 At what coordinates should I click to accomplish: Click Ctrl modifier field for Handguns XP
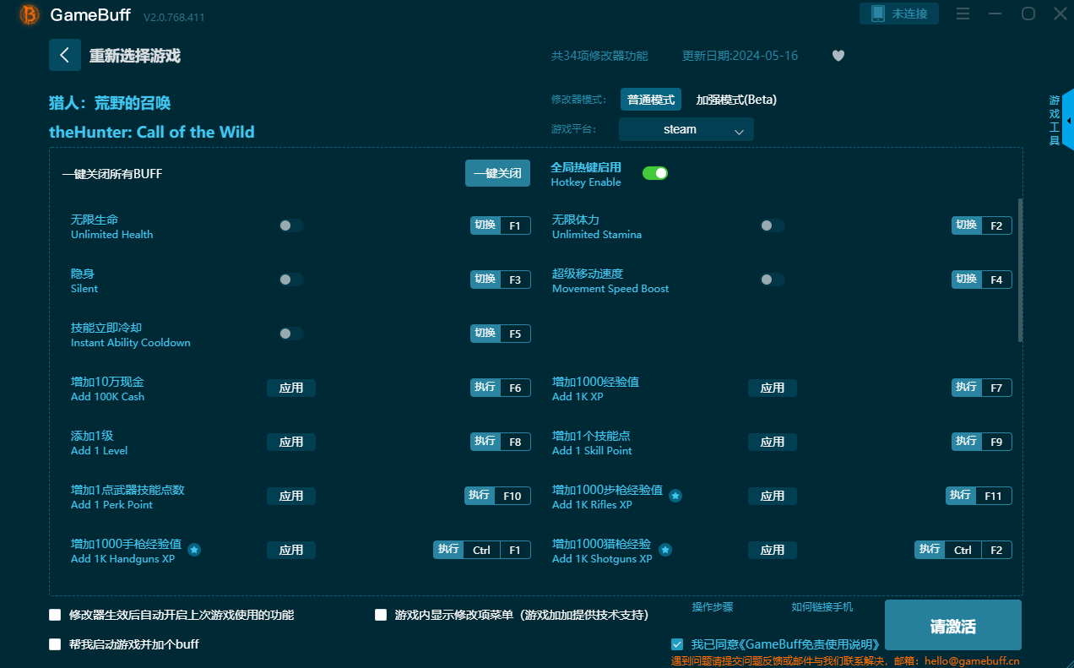[481, 550]
